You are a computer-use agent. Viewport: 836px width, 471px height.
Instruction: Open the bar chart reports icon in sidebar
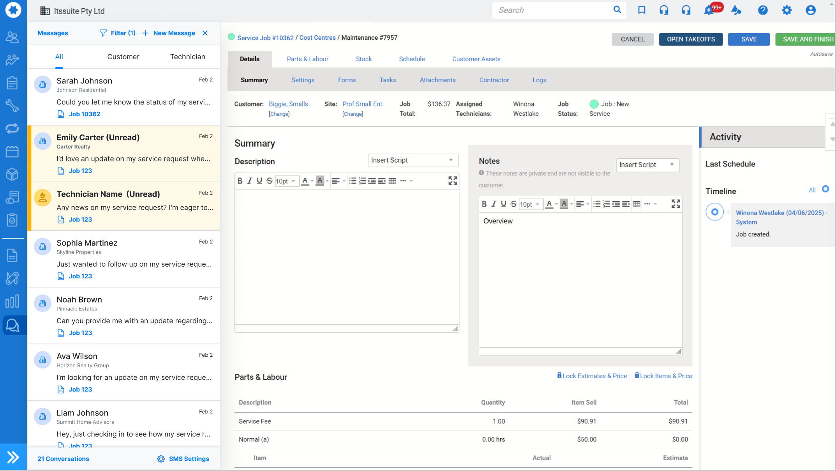(12, 301)
